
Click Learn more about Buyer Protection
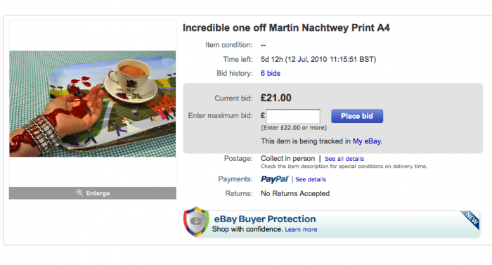[x=301, y=230]
